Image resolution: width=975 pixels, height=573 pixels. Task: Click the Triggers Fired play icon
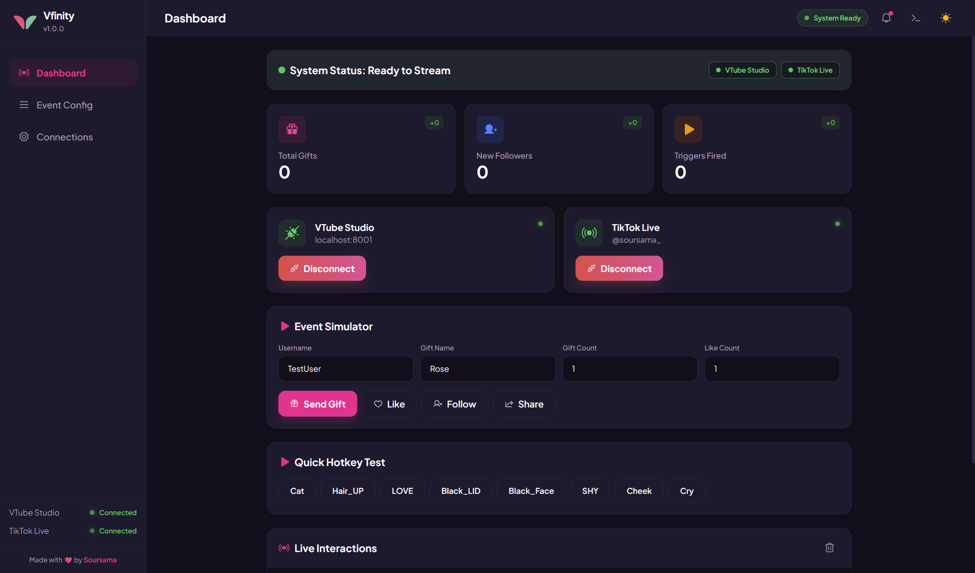click(x=688, y=129)
